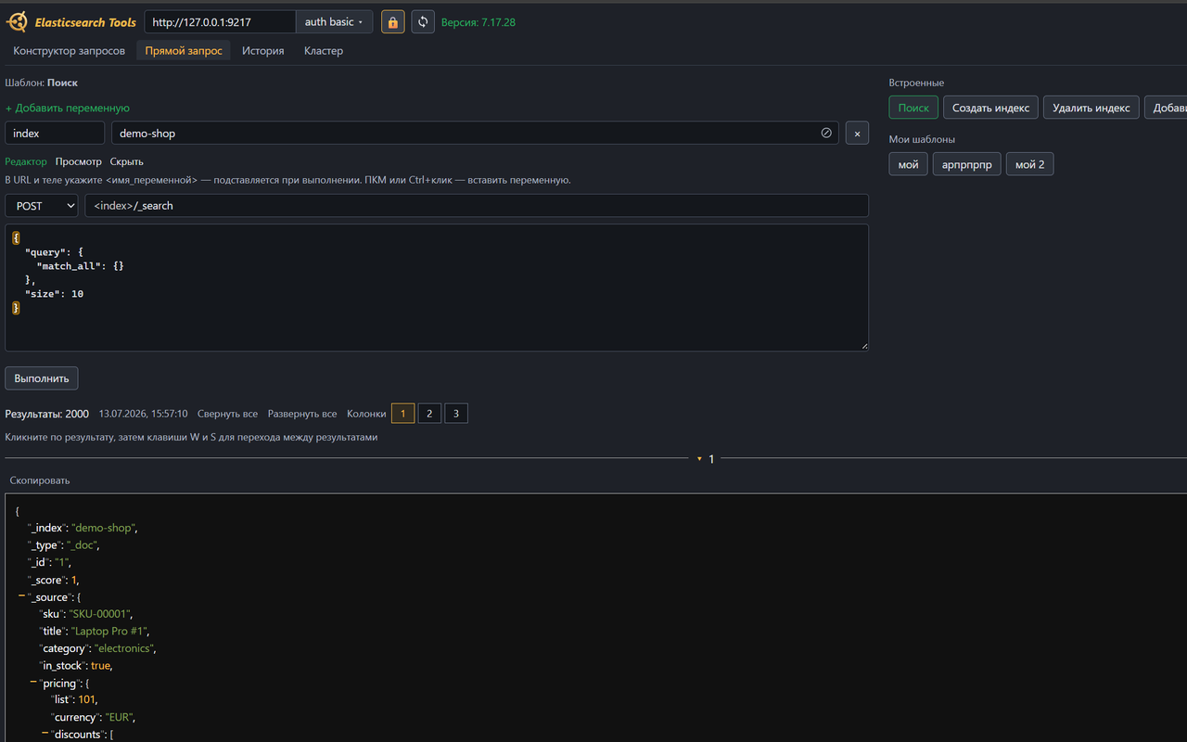
Task: Click the Результаты: 2000 label
Action: pyautogui.click(x=47, y=414)
